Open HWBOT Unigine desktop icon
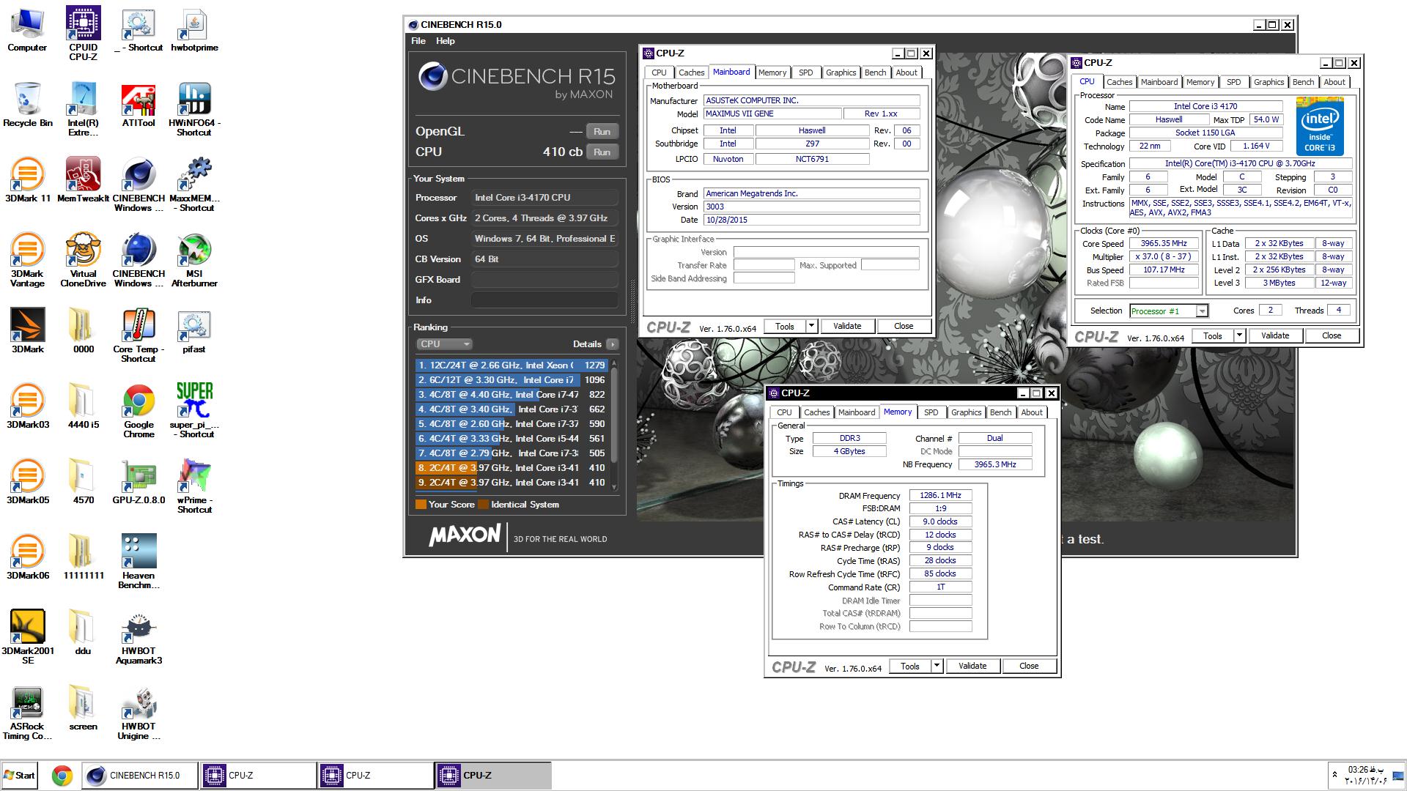1407x791 pixels. coord(139,713)
